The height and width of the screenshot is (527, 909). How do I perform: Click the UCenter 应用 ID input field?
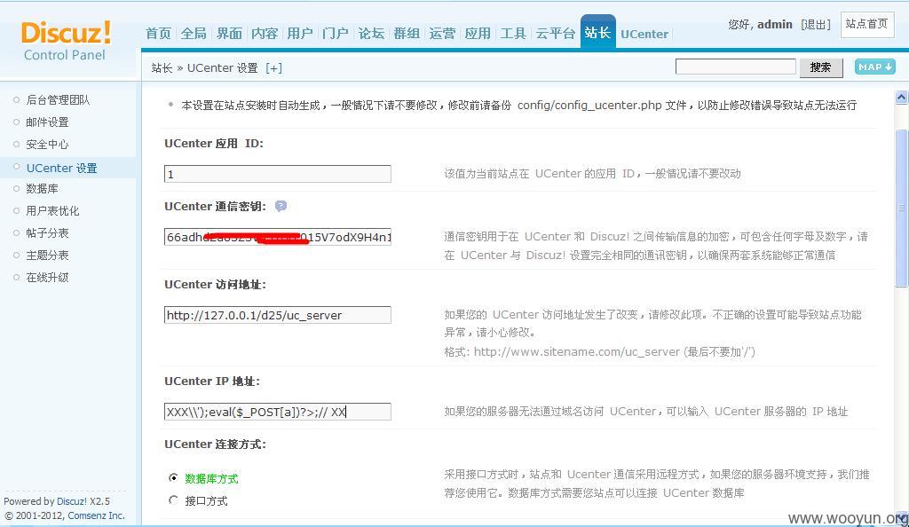pos(278,174)
